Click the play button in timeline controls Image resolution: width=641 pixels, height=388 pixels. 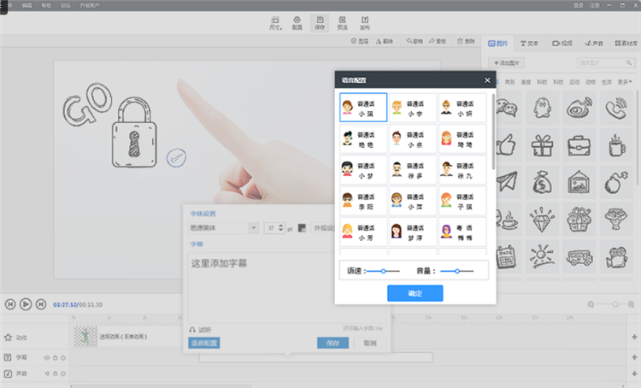(x=26, y=304)
